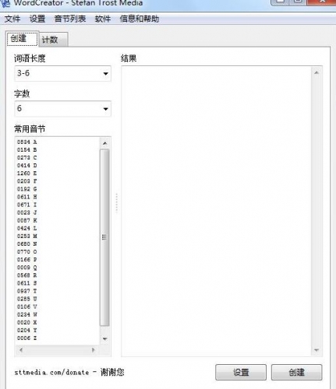The width and height of the screenshot is (336, 389).
Task: Select the row '0424 L'
Action: (x=27, y=228)
